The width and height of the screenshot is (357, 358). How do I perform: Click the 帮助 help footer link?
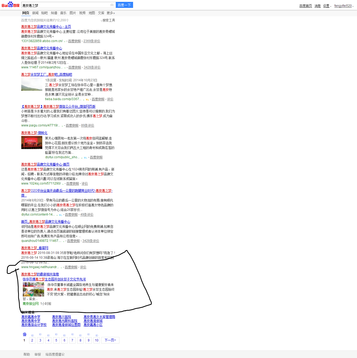click(x=27, y=355)
